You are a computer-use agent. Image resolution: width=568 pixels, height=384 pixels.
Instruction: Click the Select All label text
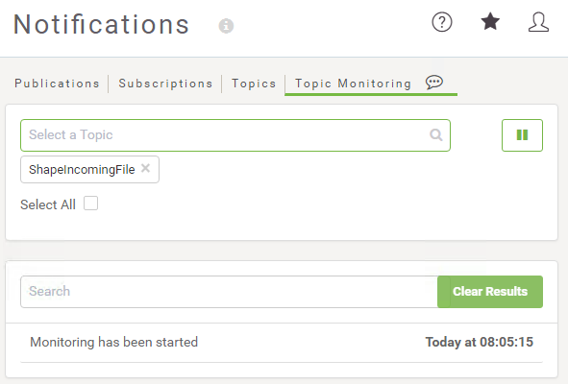coord(48,204)
